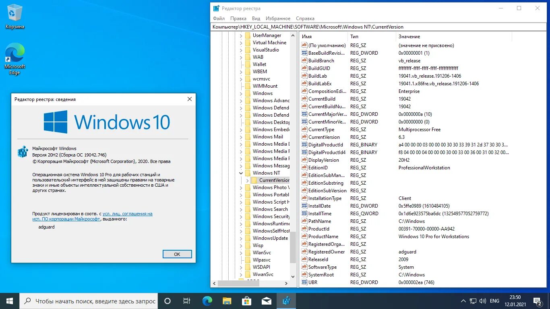Click the volume speaker tray icon

click(x=483, y=301)
